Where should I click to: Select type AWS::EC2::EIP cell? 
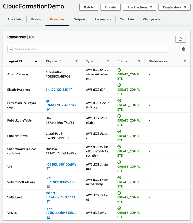click(96, 90)
